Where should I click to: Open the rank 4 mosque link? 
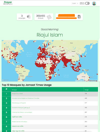pyautogui.click(x=21, y=108)
